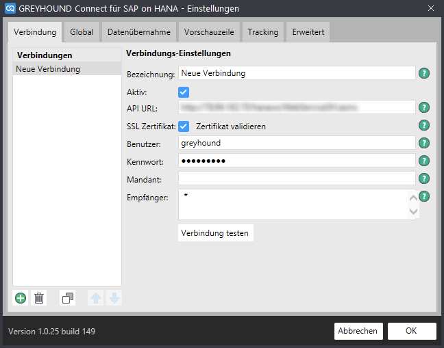This screenshot has width=444, height=348.
Task: Duplicate the connection using copy icon
Action: click(68, 298)
